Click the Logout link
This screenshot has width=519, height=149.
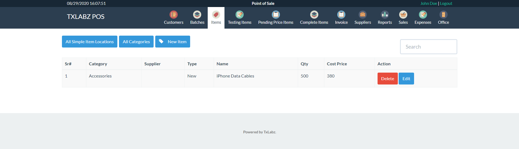(446, 4)
